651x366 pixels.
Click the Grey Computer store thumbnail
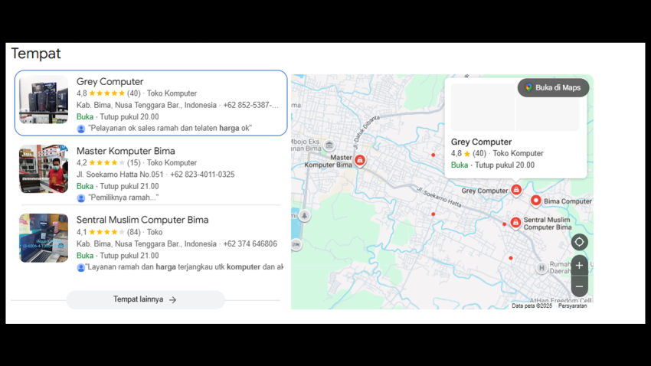pos(44,100)
